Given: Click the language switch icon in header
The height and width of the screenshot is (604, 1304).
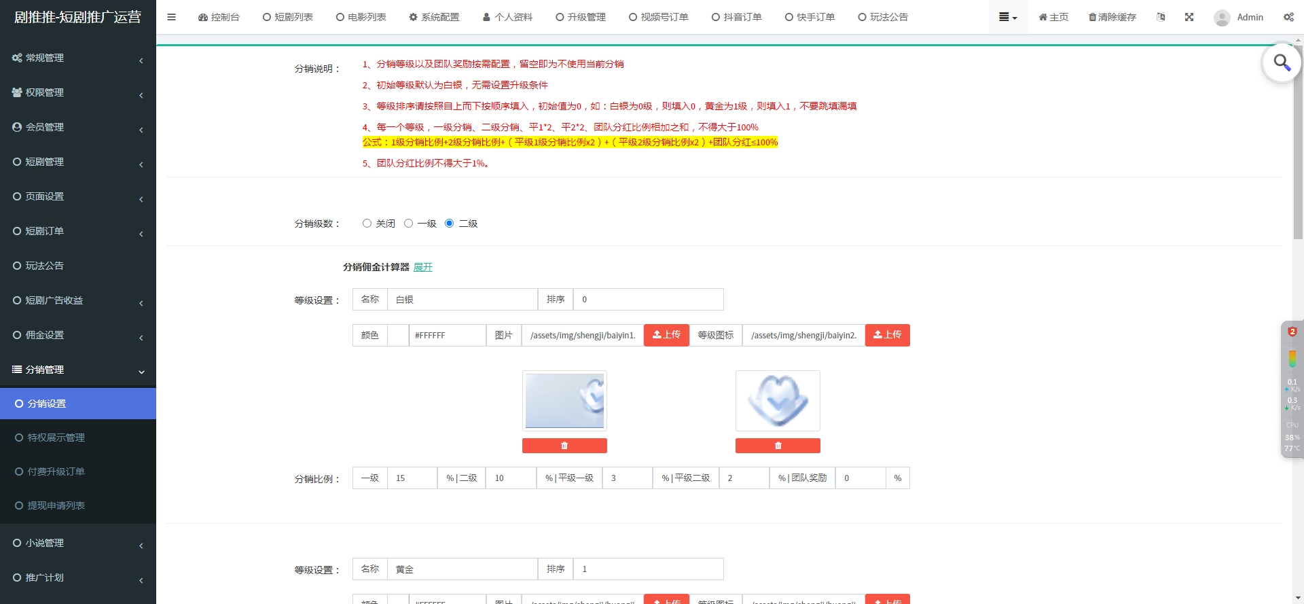Looking at the screenshot, I should (1161, 17).
